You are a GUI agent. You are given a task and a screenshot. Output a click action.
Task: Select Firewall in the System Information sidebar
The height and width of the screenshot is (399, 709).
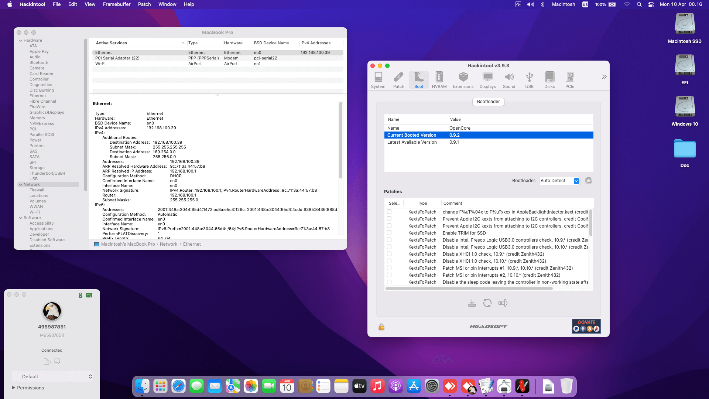coord(37,190)
